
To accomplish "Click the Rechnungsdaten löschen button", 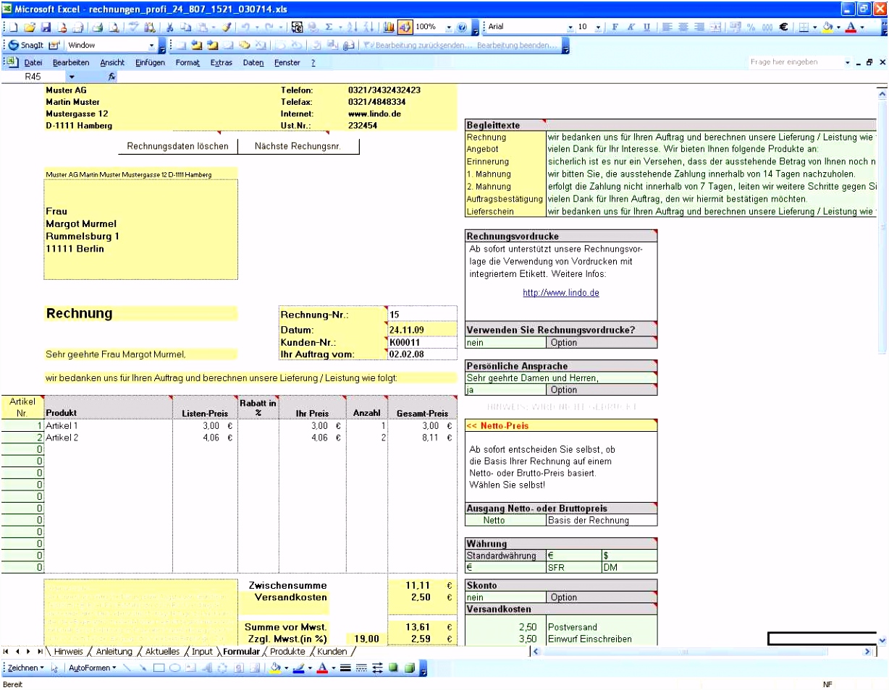I will tap(178, 146).
